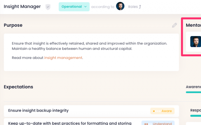Select the Understand level badge
Image resolution: width=201 pixels, height=125 pixels.
point(158,123)
